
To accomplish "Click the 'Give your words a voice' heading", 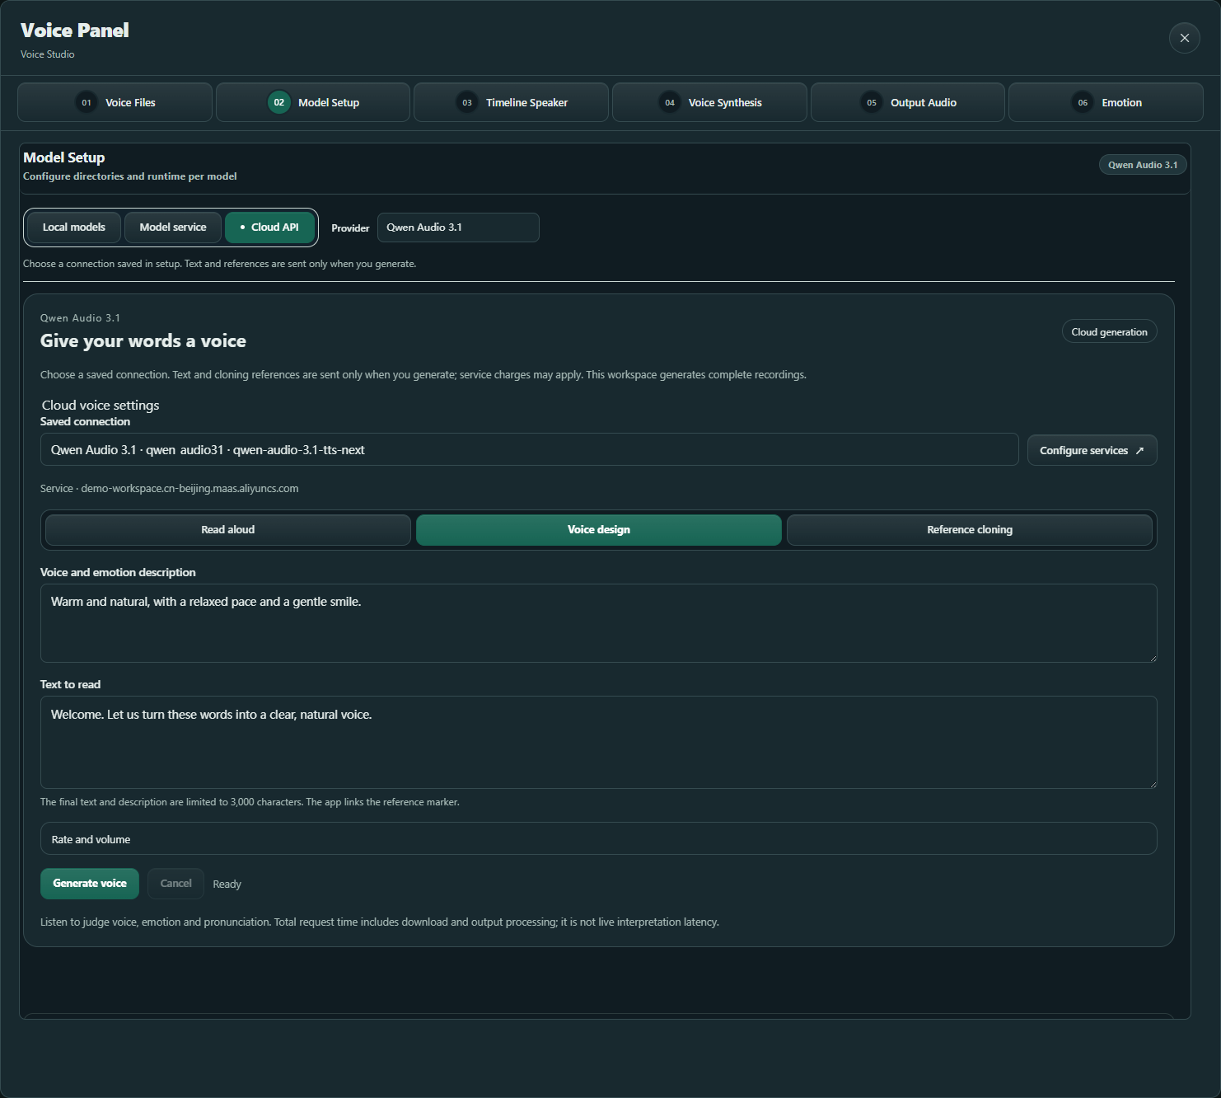I will [x=143, y=341].
